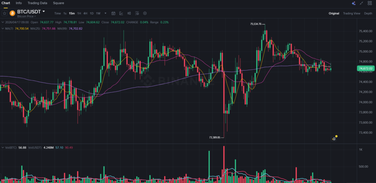Open the technical indicators line-chart icon

121,14
